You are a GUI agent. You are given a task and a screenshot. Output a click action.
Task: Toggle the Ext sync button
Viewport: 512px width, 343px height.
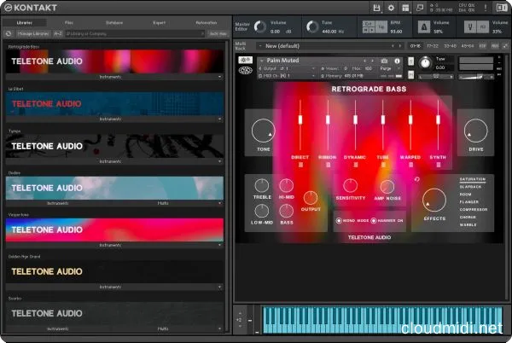point(369,24)
